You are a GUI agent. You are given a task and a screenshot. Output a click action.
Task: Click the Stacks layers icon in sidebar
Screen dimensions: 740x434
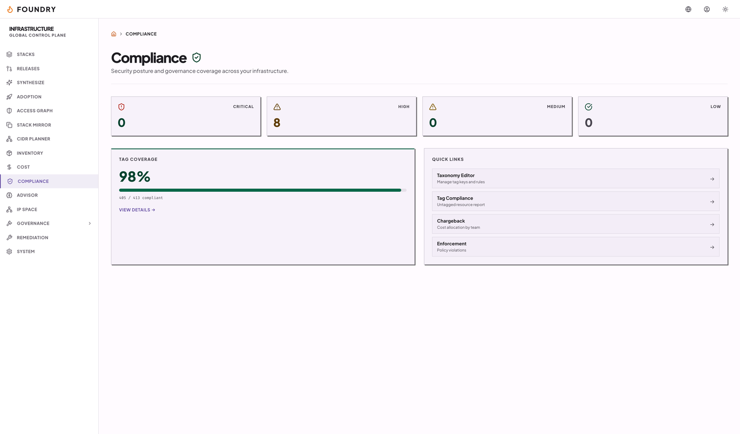click(x=9, y=55)
